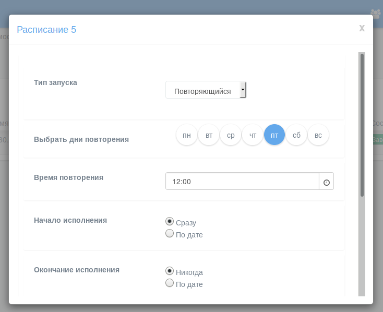383x312 pixels.
Task: Select Сразу for Начало исполнения
Action: (x=170, y=221)
